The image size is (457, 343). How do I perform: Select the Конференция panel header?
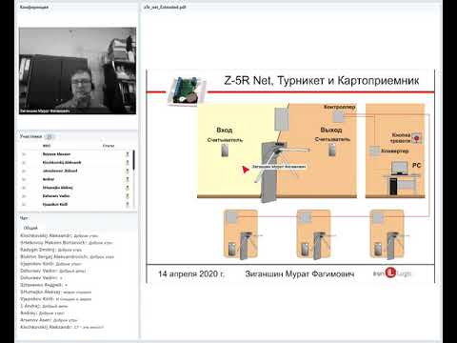tap(34, 7)
